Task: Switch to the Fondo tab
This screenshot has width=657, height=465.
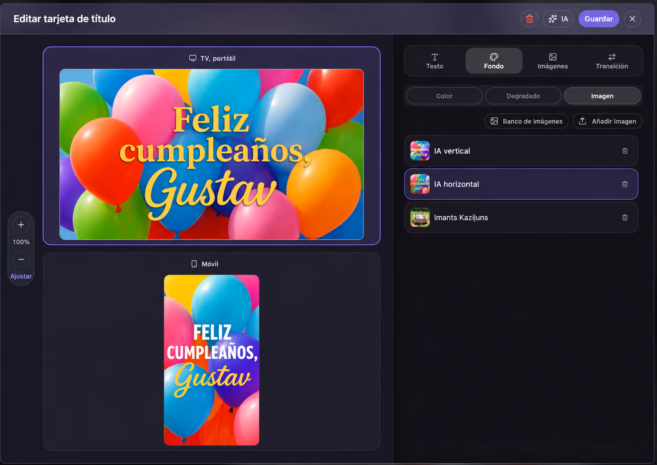Action: (494, 61)
